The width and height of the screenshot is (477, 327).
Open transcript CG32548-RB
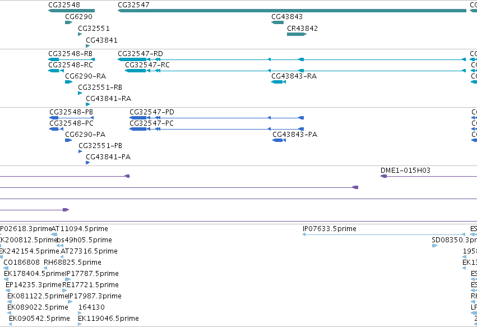(70, 54)
